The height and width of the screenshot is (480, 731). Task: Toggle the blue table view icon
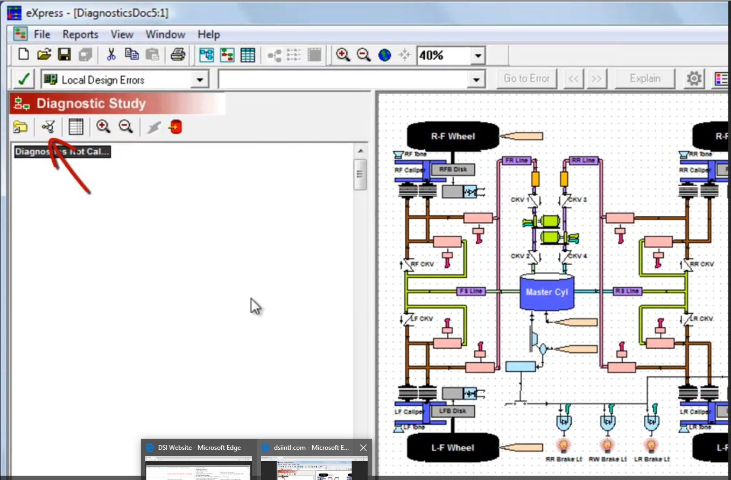tap(248, 55)
